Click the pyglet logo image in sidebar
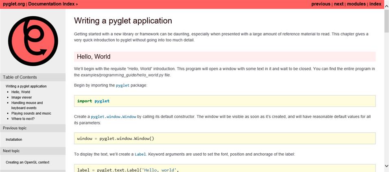The width and height of the screenshot is (389, 172). coord(33,41)
